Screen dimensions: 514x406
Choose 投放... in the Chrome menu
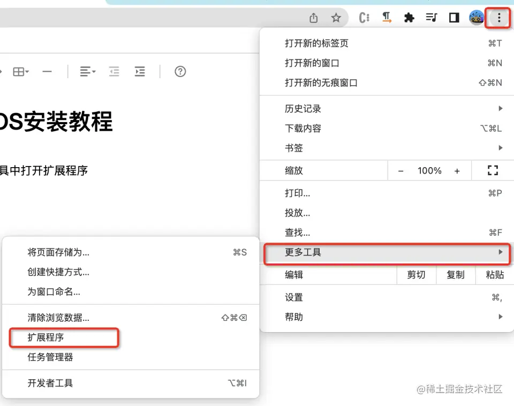387,213
